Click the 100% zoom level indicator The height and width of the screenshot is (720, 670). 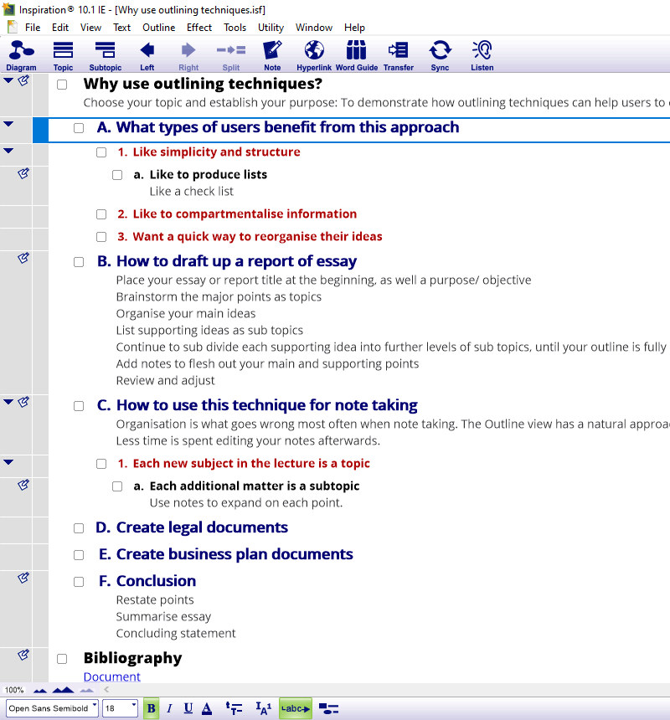[x=13, y=690]
